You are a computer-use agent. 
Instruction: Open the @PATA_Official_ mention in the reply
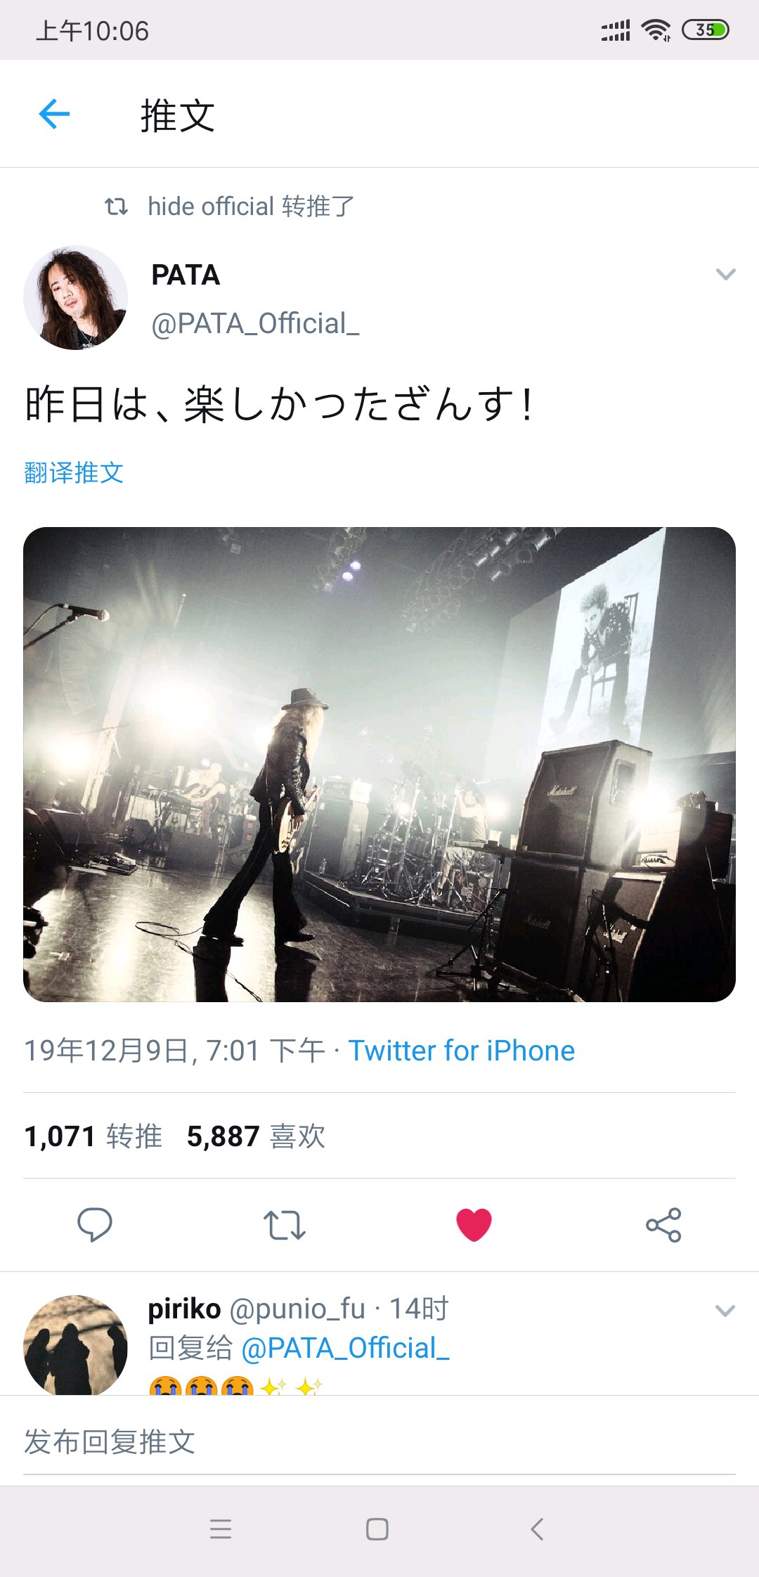tap(345, 1348)
